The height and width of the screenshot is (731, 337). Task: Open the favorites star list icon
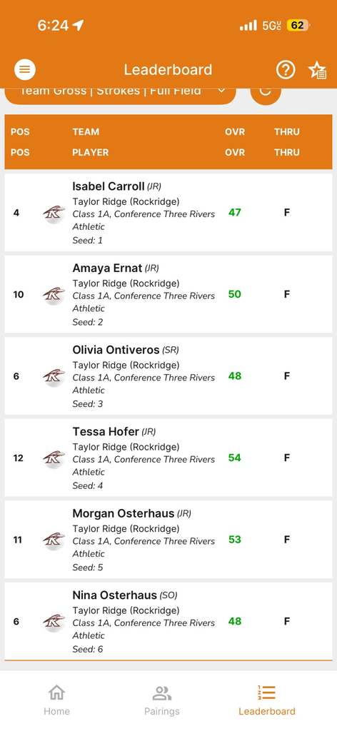[317, 70]
